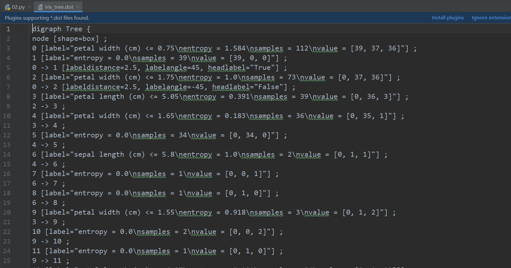This screenshot has height=268, width=511.
Task: Click 'node [shape=box] ;' line
Action: [70, 39]
